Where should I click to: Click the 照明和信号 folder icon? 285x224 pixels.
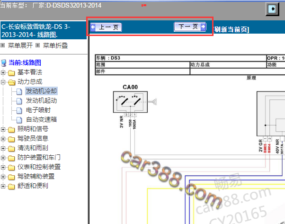11,129
